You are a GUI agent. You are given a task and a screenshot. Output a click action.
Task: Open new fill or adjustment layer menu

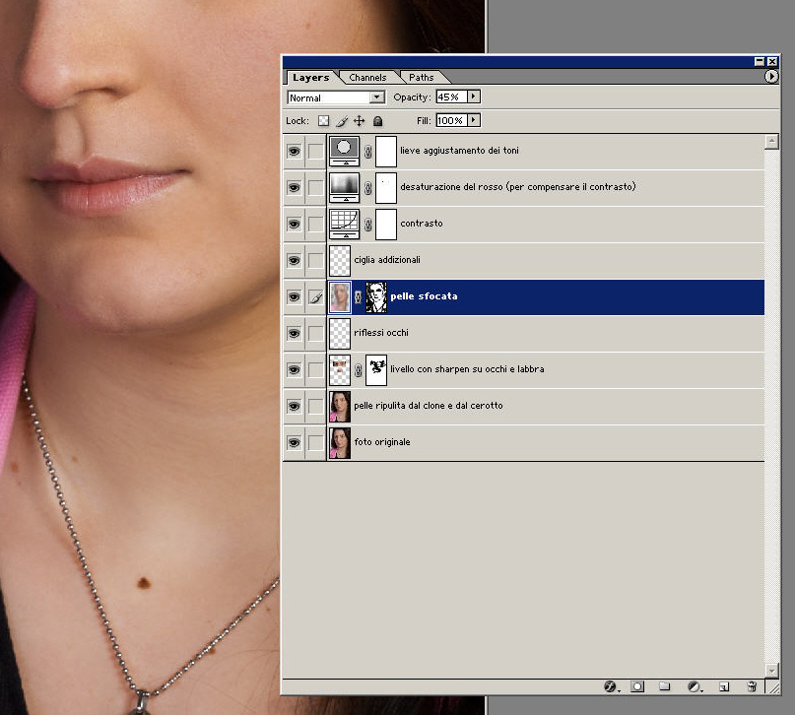click(x=694, y=685)
